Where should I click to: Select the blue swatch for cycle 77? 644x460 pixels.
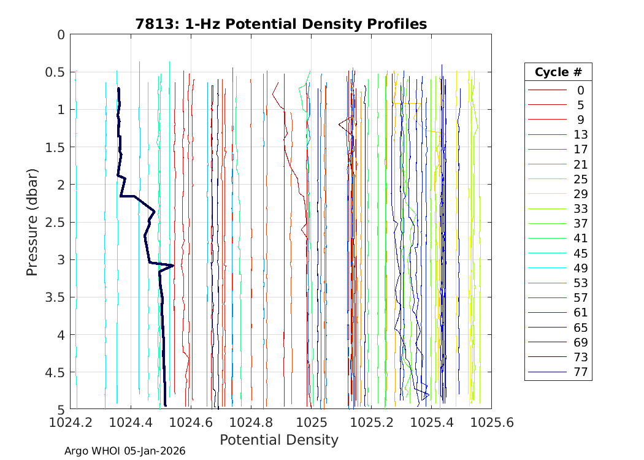(547, 372)
